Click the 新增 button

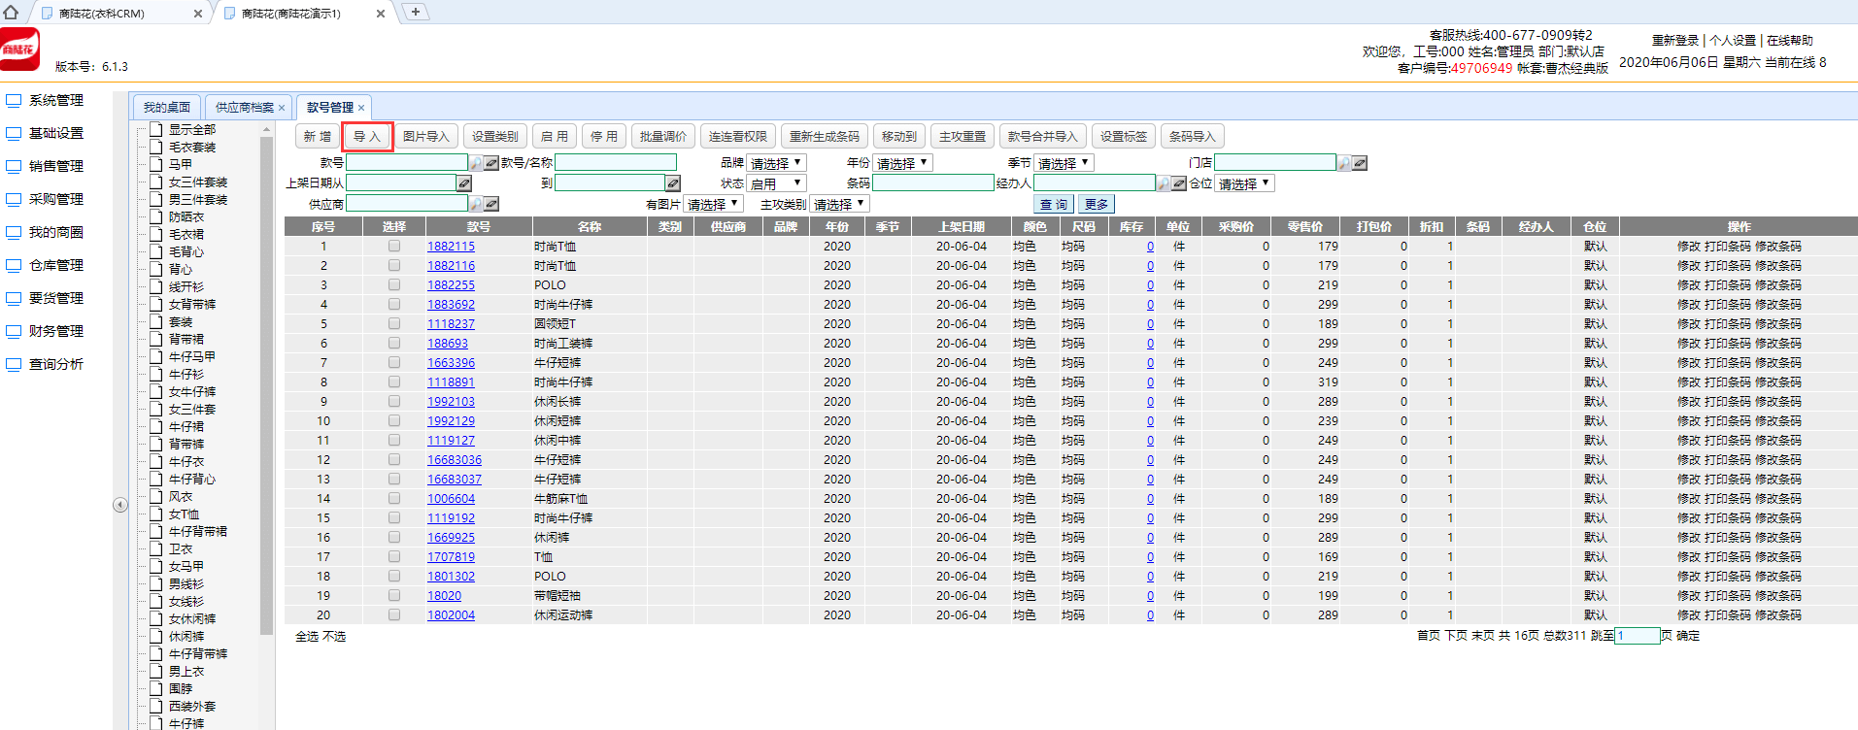[317, 136]
